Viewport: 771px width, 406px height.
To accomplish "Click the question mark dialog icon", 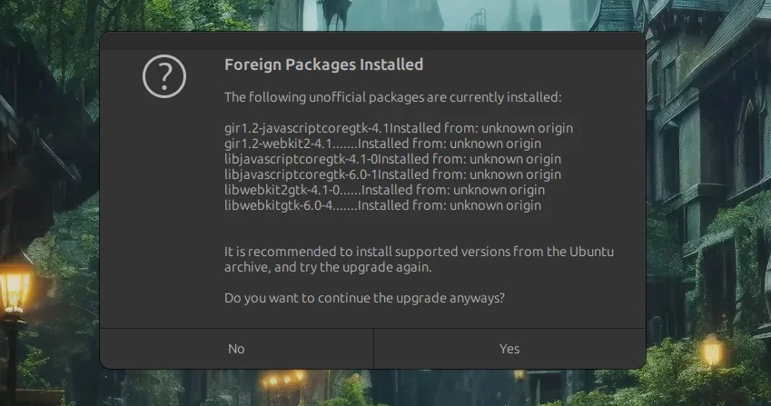I will [x=164, y=77].
